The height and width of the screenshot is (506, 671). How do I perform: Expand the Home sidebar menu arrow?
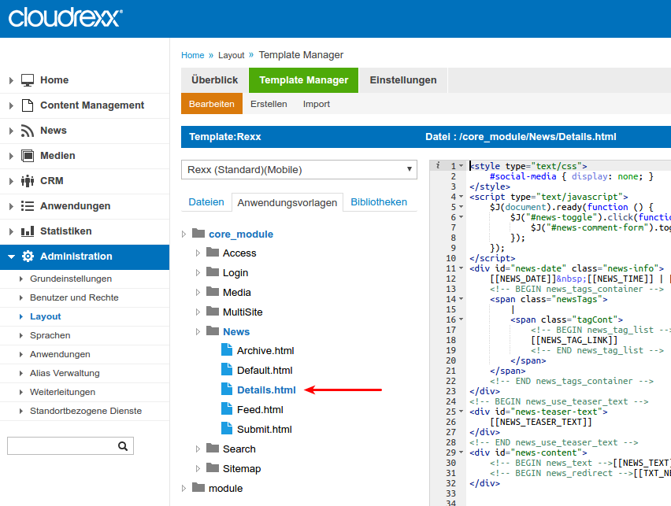[x=11, y=80]
